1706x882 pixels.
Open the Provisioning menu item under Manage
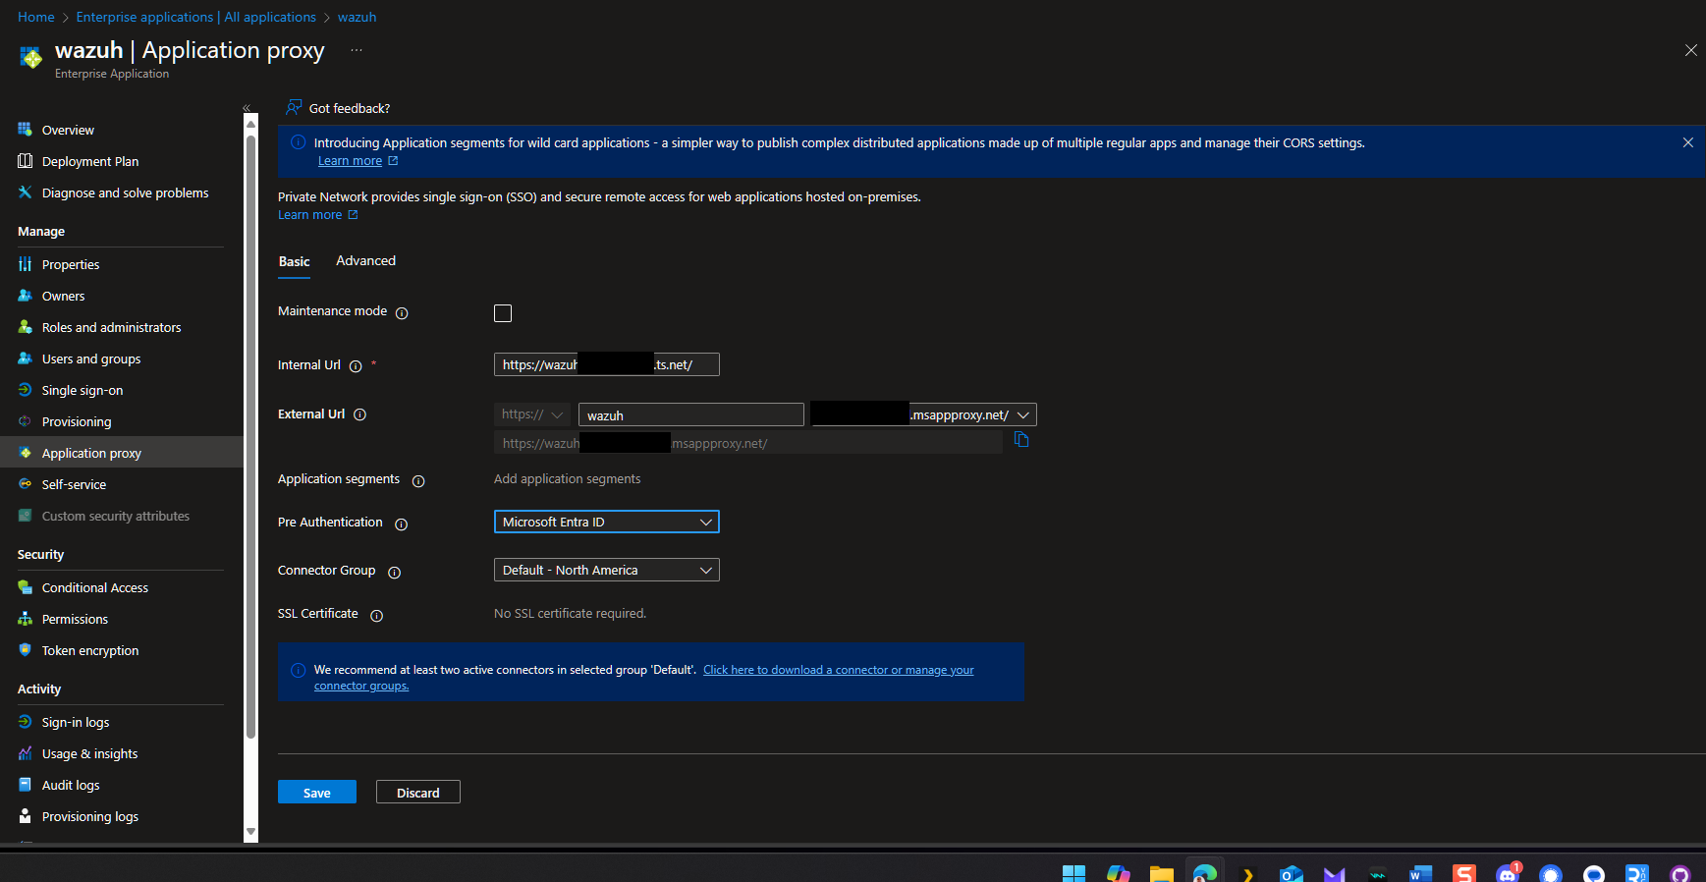click(x=77, y=421)
